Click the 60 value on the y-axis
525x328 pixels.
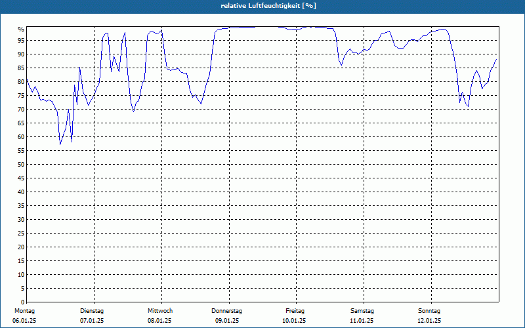point(21,137)
